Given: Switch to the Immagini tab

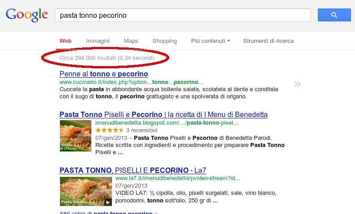Looking at the screenshot, I should point(98,41).
